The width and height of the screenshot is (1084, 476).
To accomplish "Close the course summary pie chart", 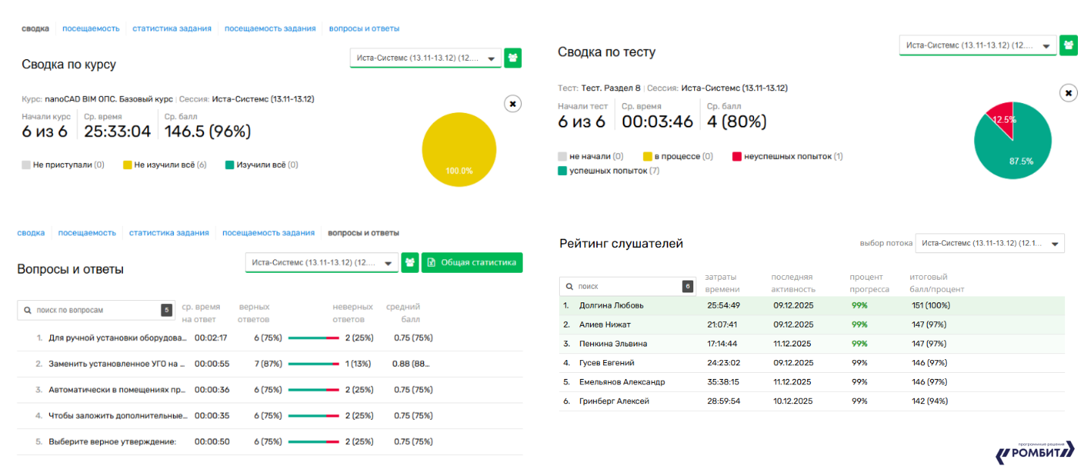I will click(513, 104).
